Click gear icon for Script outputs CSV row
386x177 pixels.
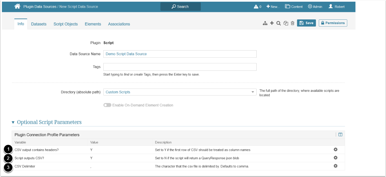(x=335, y=158)
